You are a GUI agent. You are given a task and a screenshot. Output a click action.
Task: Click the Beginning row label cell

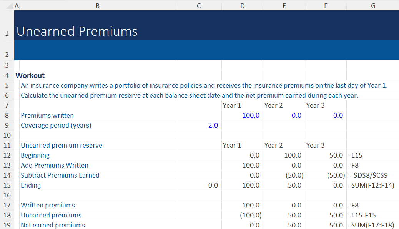click(35, 155)
